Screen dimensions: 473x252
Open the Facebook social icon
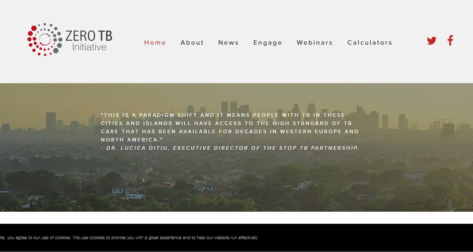pyautogui.click(x=450, y=41)
